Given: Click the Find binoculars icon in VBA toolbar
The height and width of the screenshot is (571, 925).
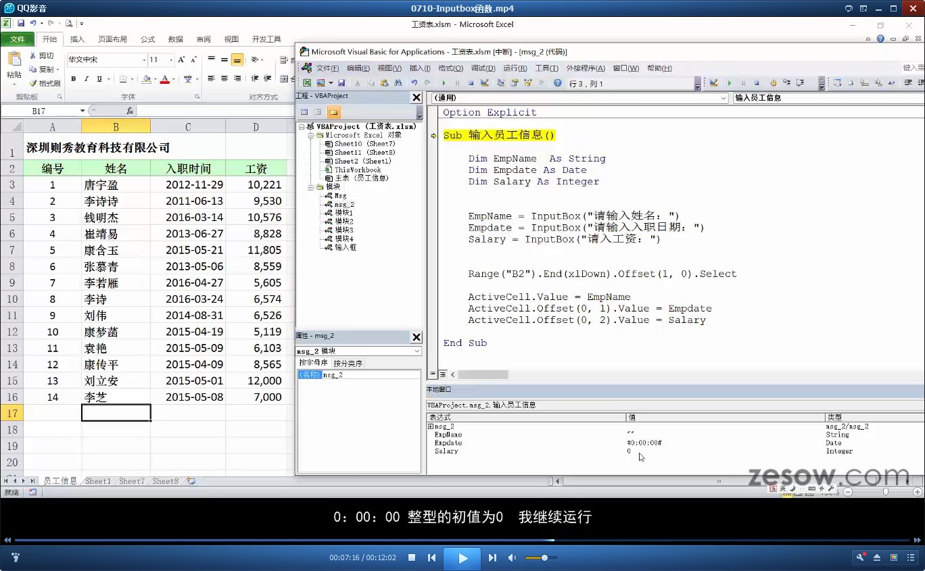Looking at the screenshot, I should (398, 83).
